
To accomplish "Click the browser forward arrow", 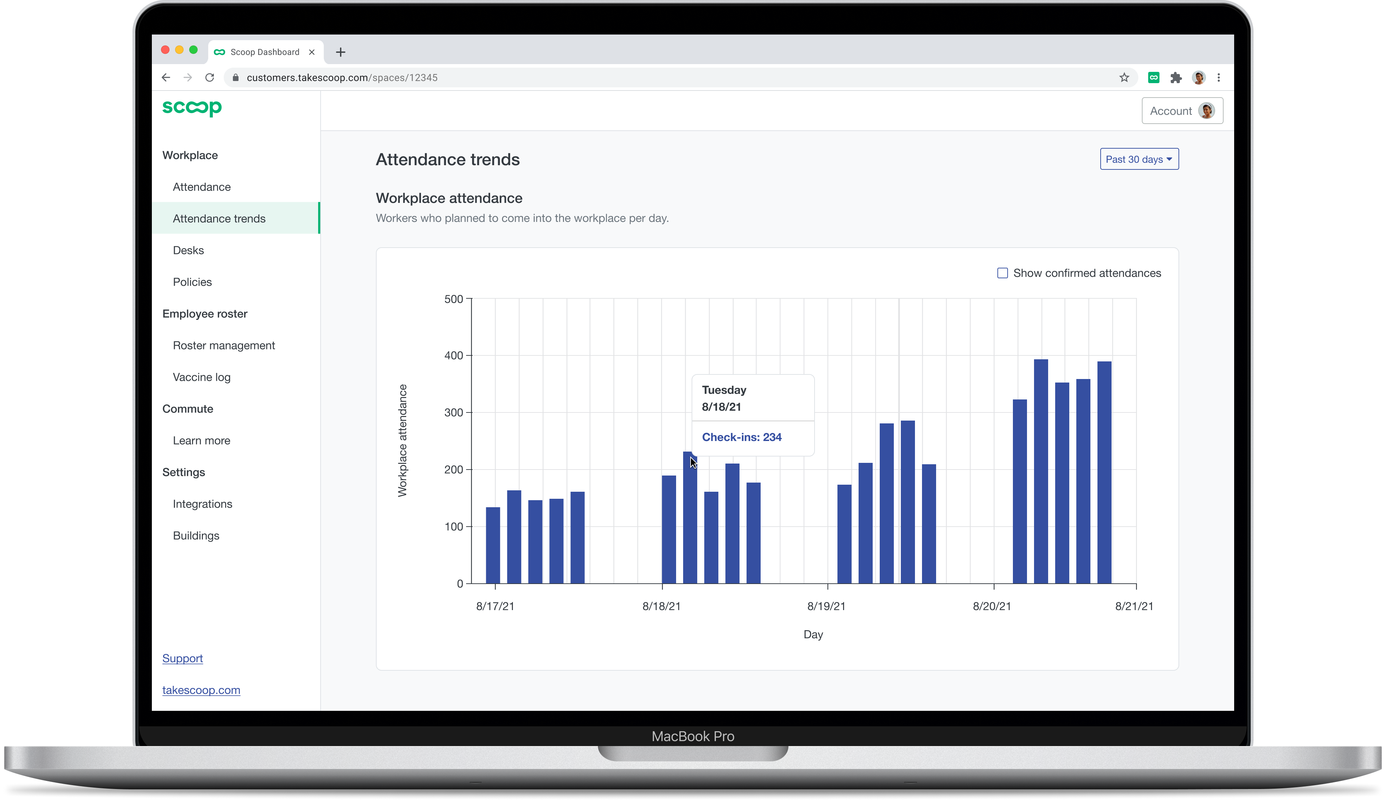I will pyautogui.click(x=187, y=77).
